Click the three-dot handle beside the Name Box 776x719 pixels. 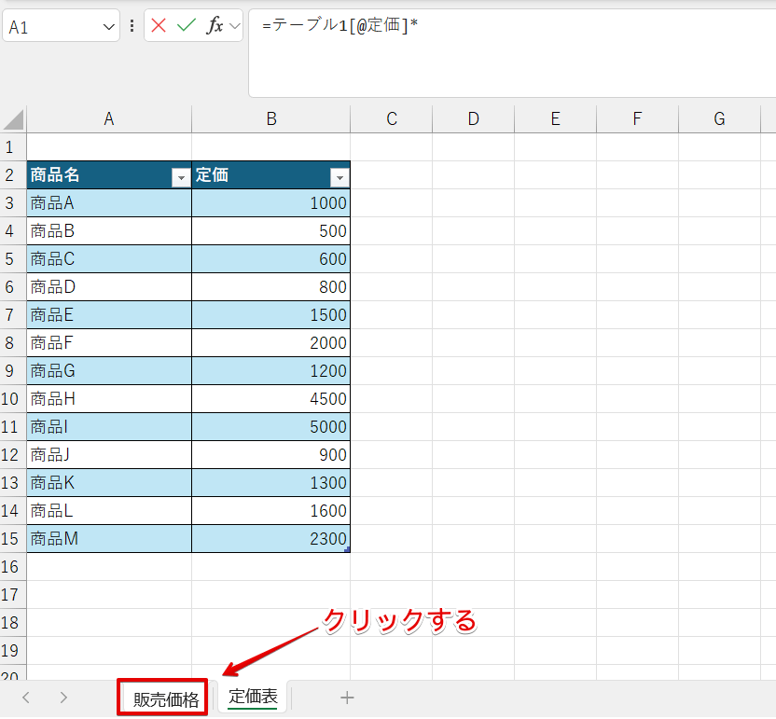(x=132, y=26)
